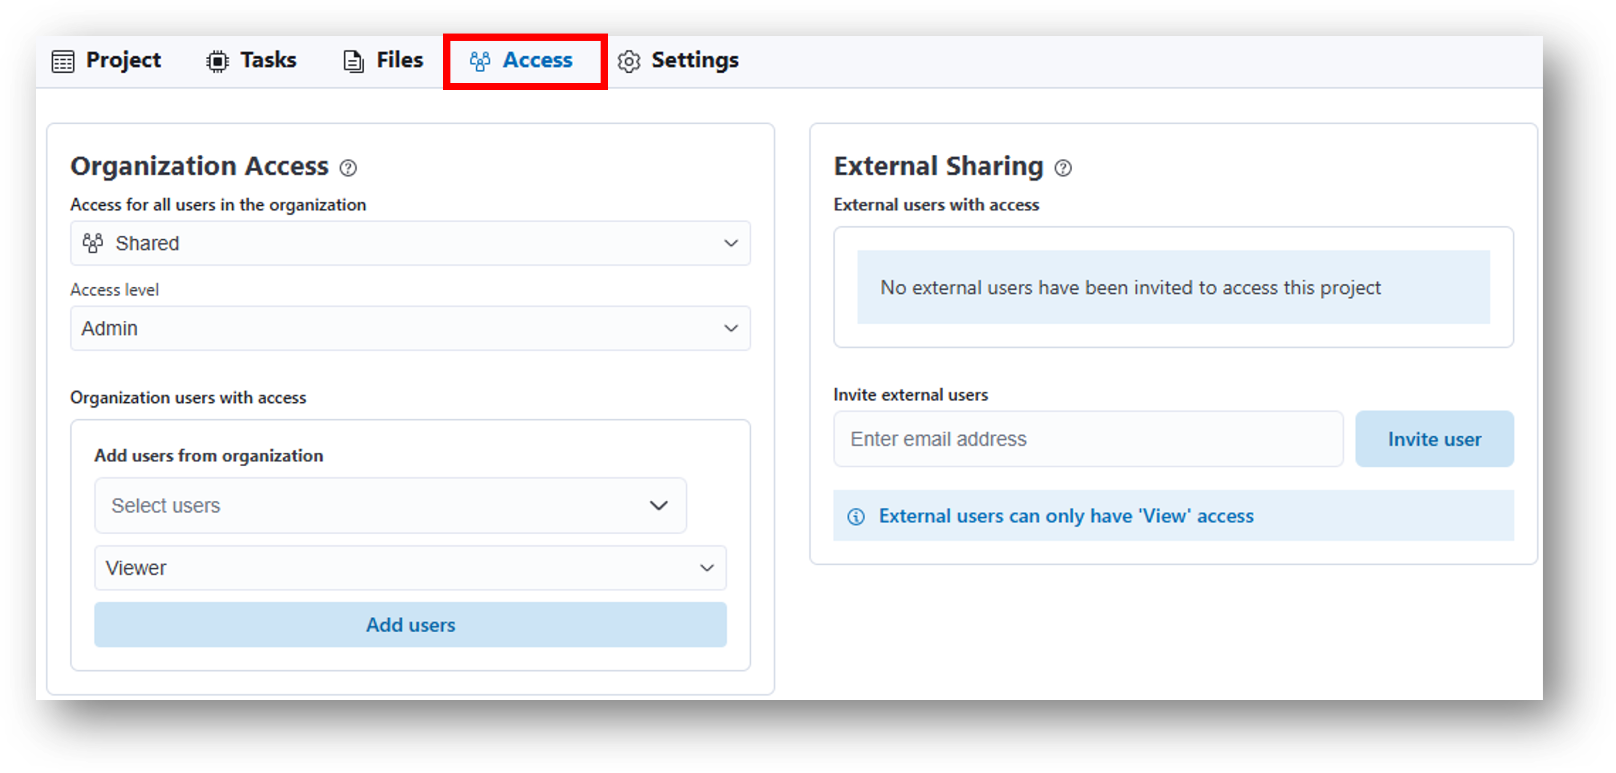Focus the Enter email address field
Image resolution: width=1616 pixels, height=773 pixels.
coord(1088,439)
